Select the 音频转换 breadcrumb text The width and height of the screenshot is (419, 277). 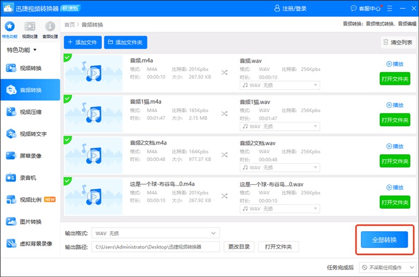click(92, 25)
